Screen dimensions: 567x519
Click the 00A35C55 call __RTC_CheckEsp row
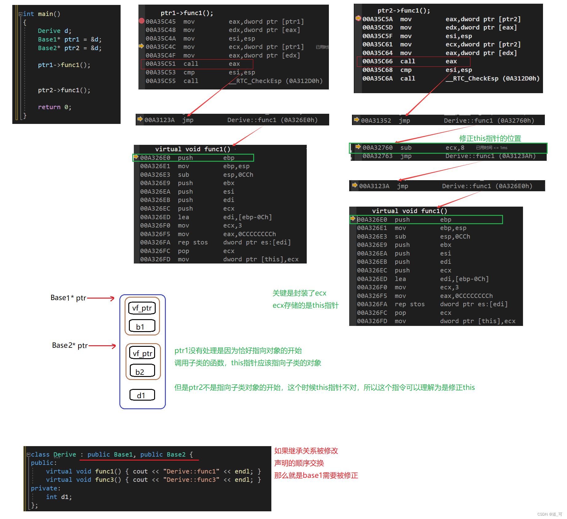[x=234, y=81]
